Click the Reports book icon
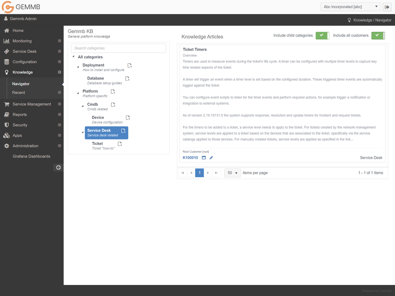 click(x=7, y=115)
